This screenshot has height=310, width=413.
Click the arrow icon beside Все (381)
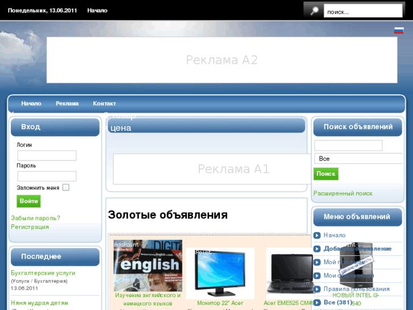pyautogui.click(x=317, y=303)
